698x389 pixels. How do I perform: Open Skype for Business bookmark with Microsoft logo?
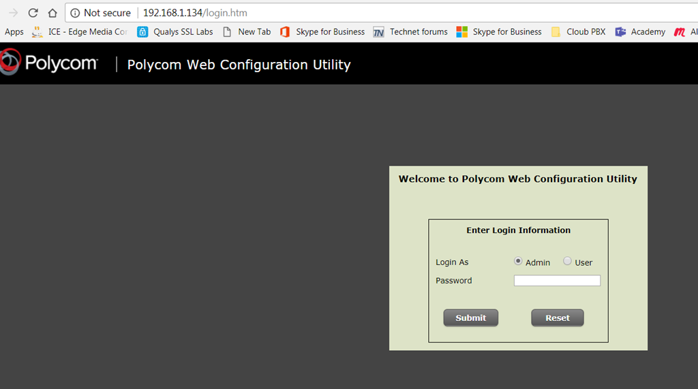[x=499, y=31]
